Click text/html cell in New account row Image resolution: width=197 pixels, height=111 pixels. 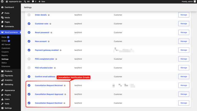78,41
